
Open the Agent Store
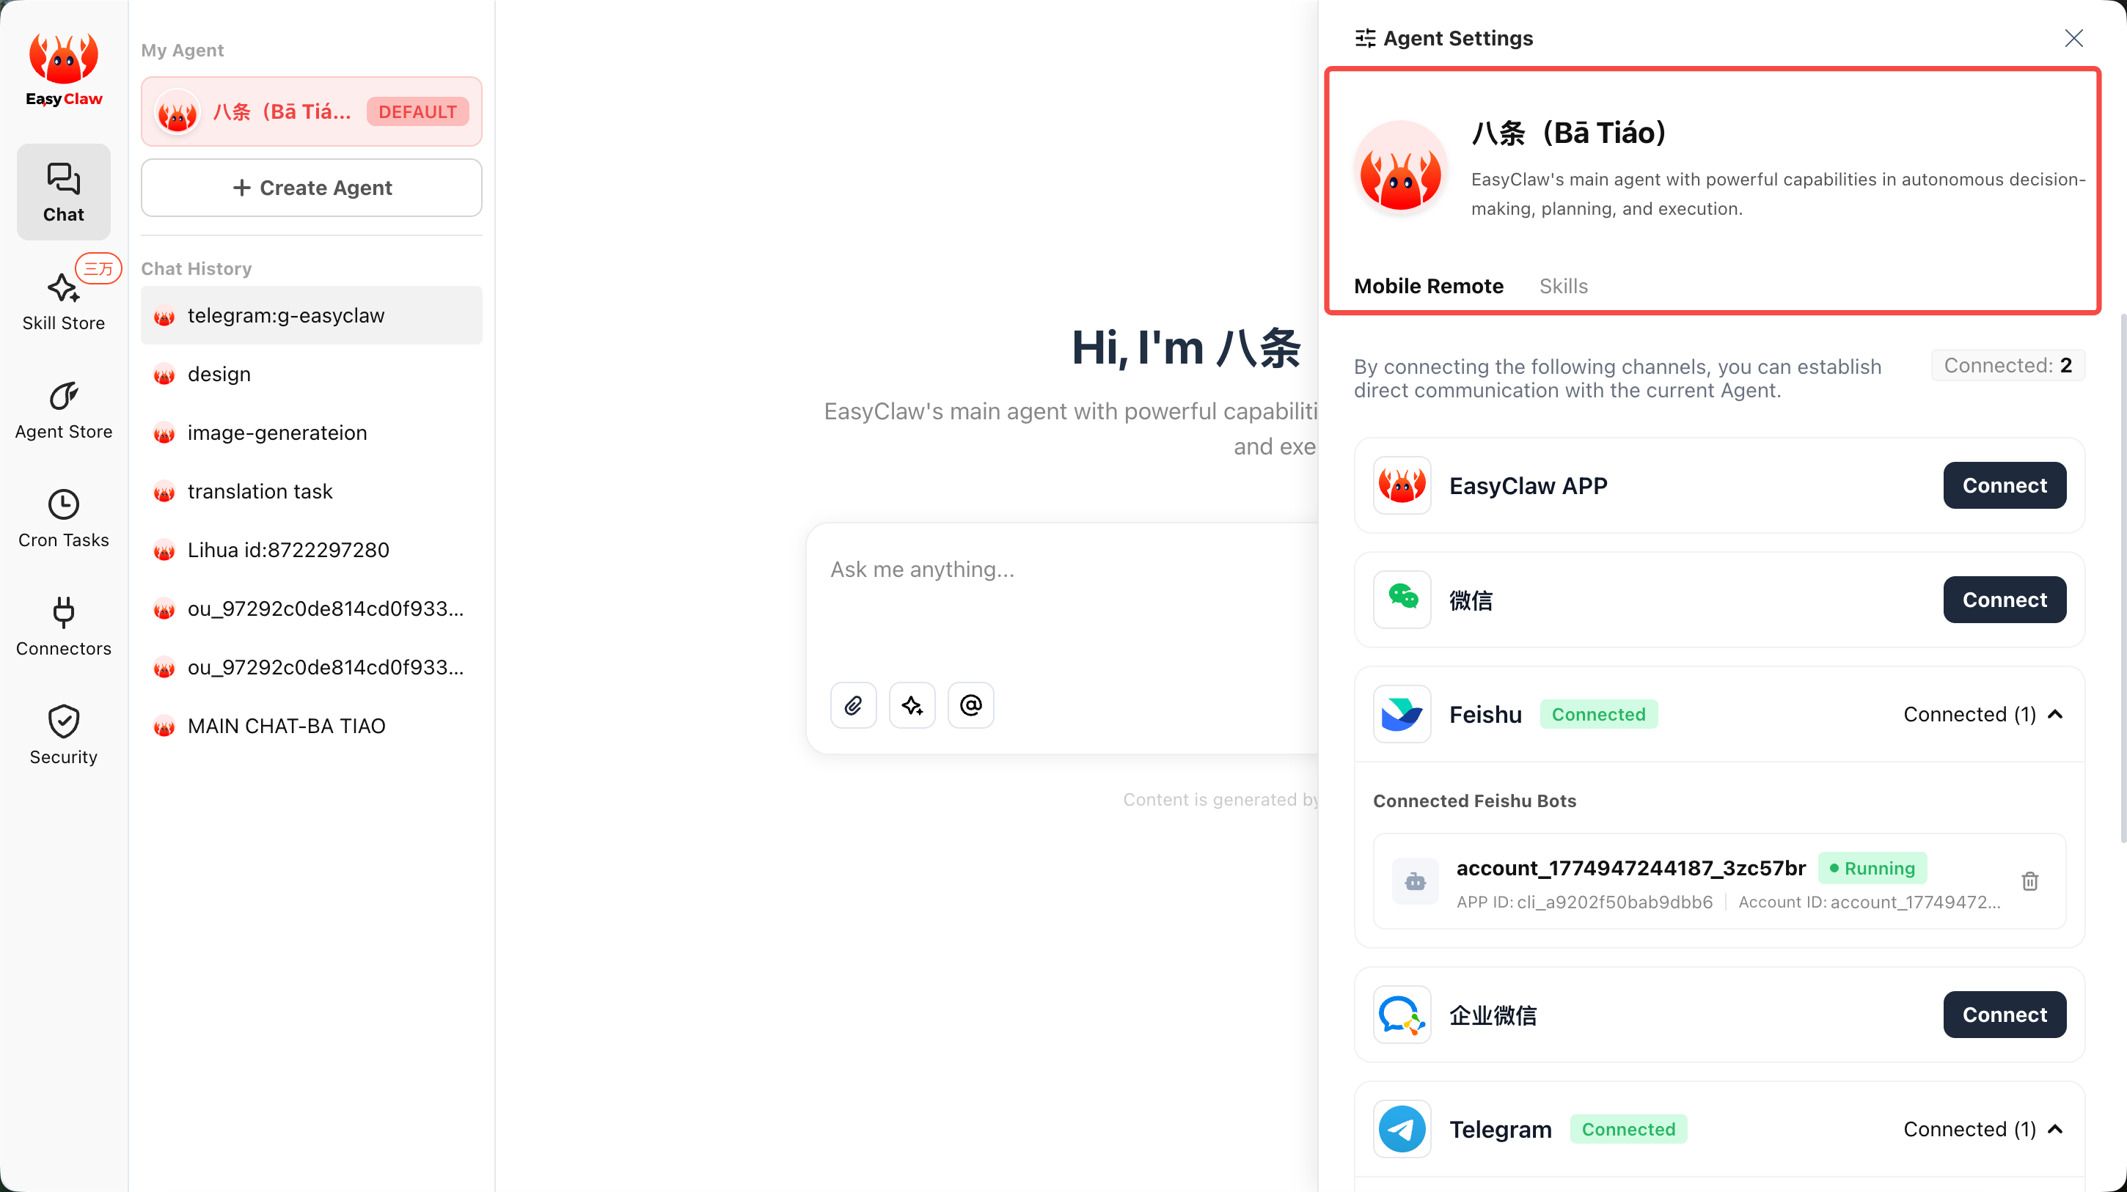pos(64,411)
